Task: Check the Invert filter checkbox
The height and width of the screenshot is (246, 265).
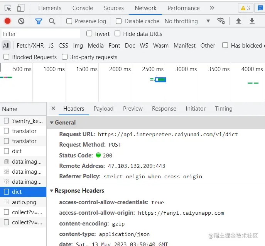Action: (x=89, y=34)
